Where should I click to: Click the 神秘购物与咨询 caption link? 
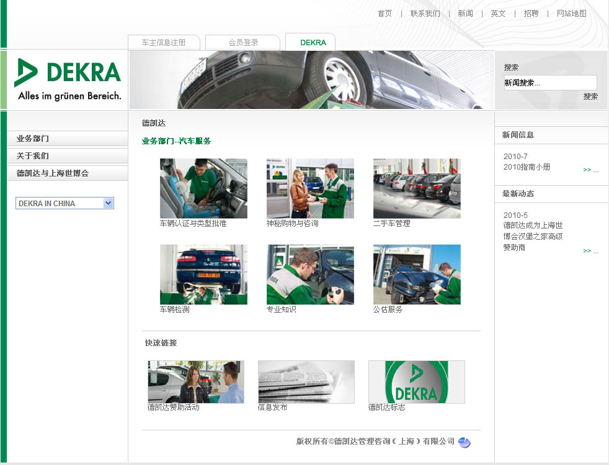pyautogui.click(x=292, y=224)
